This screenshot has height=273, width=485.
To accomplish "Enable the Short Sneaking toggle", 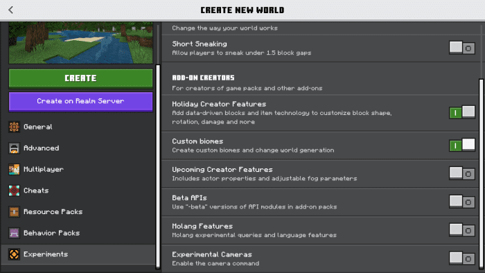I will (462, 48).
